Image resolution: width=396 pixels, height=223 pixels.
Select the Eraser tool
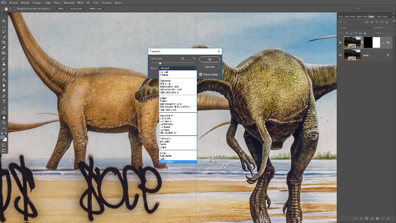(x=4, y=75)
